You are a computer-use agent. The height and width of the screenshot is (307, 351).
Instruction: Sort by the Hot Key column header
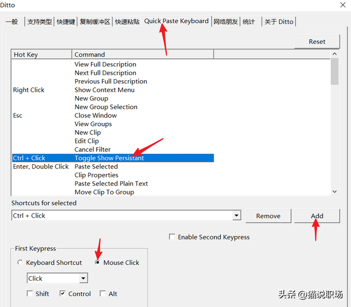[x=42, y=54]
